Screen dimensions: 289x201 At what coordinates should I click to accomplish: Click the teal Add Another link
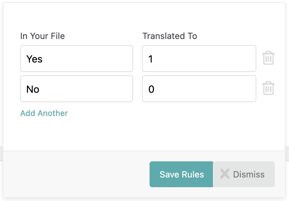pos(44,113)
